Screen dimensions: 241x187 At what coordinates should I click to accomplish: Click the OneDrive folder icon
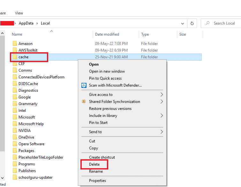(x=15, y=137)
